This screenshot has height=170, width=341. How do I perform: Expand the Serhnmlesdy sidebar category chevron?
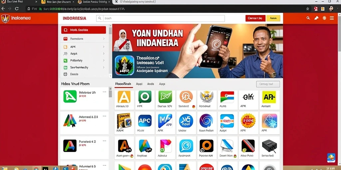click(104, 67)
